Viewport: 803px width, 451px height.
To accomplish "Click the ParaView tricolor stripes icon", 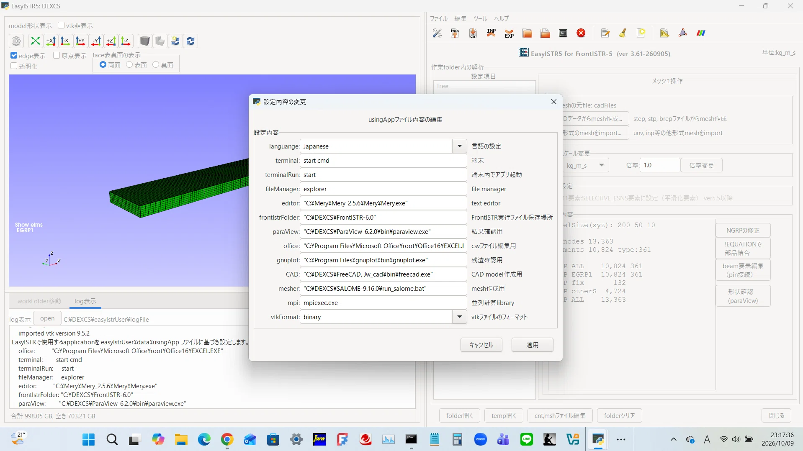I will 701,33.
